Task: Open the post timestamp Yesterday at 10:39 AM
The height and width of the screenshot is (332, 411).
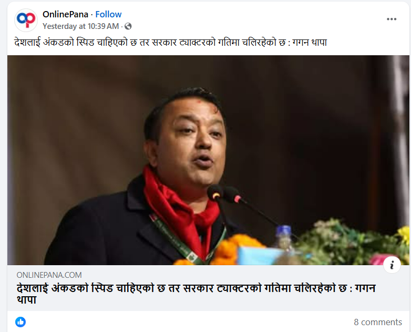Action: click(81, 26)
